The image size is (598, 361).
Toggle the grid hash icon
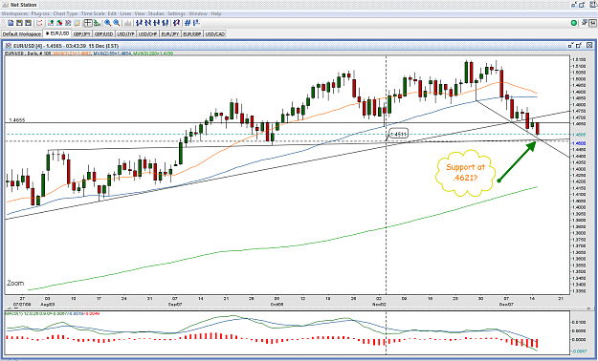pos(188,23)
